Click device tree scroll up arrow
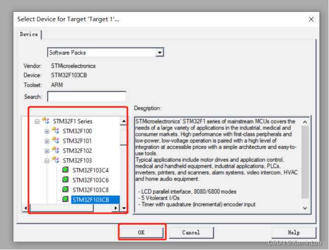The height and width of the screenshot is (250, 329). click(124, 121)
